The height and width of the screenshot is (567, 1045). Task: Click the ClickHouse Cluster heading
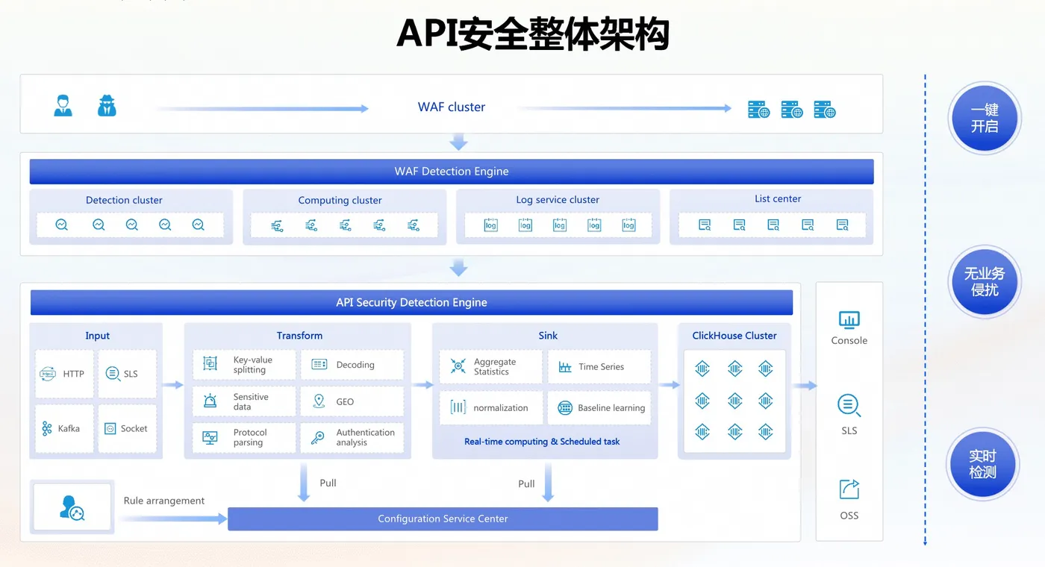[x=734, y=336]
